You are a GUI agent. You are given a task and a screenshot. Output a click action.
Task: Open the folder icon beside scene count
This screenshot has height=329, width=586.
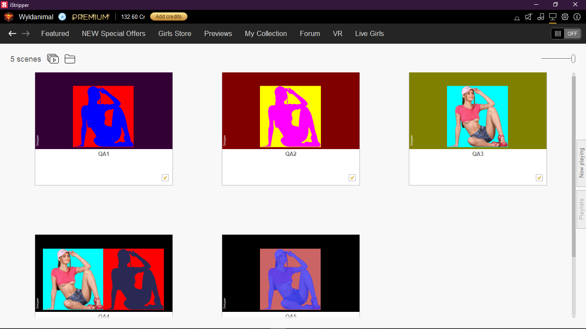point(70,59)
